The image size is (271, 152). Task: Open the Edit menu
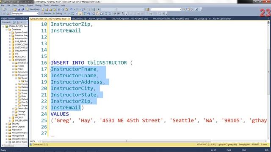coord(8,5)
